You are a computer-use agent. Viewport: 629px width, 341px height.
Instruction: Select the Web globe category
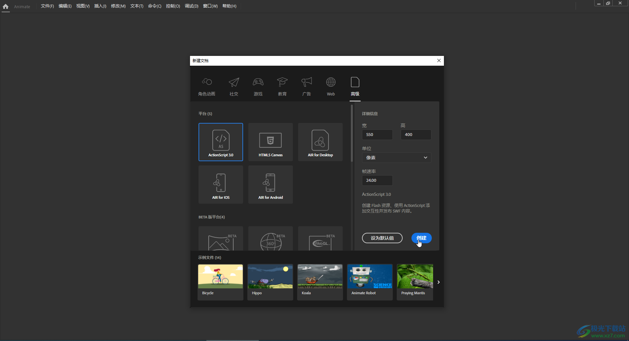click(331, 87)
